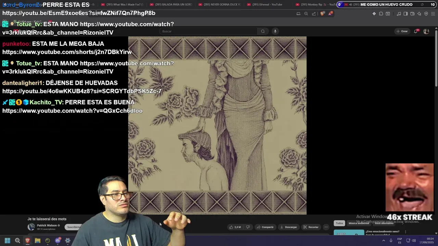Click the music note playlist icon in toolbar

tap(399, 14)
